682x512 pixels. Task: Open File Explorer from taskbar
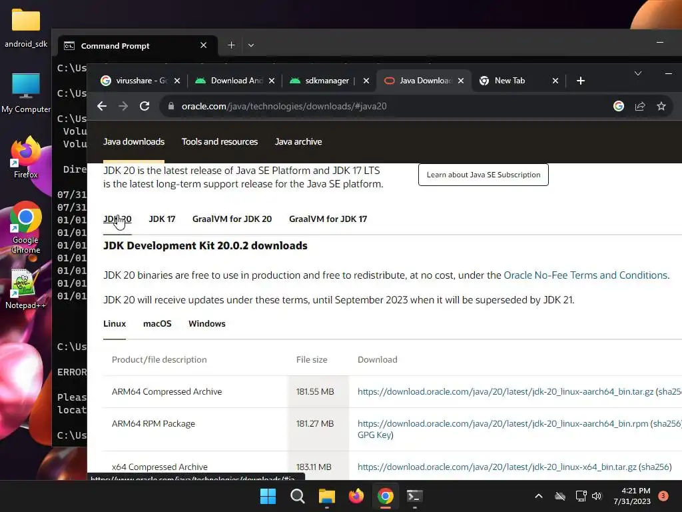click(326, 496)
